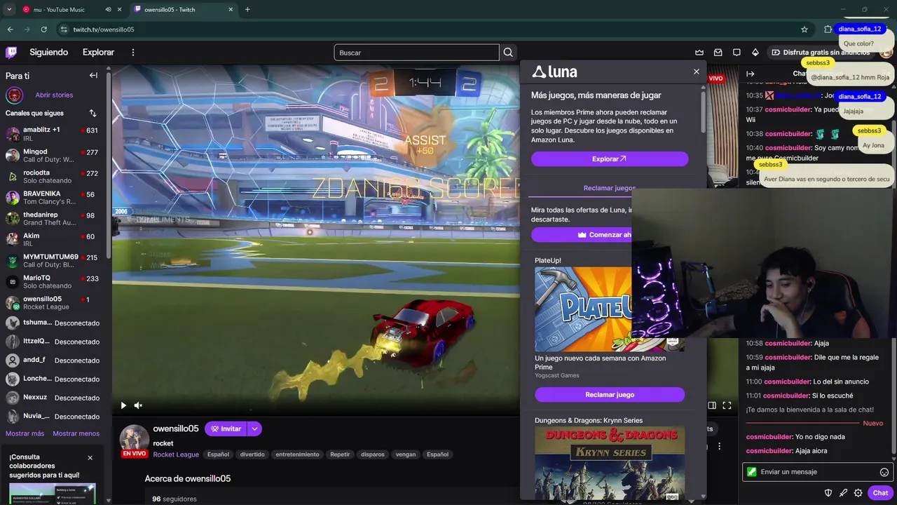Open the emote picker smiley

884,472
